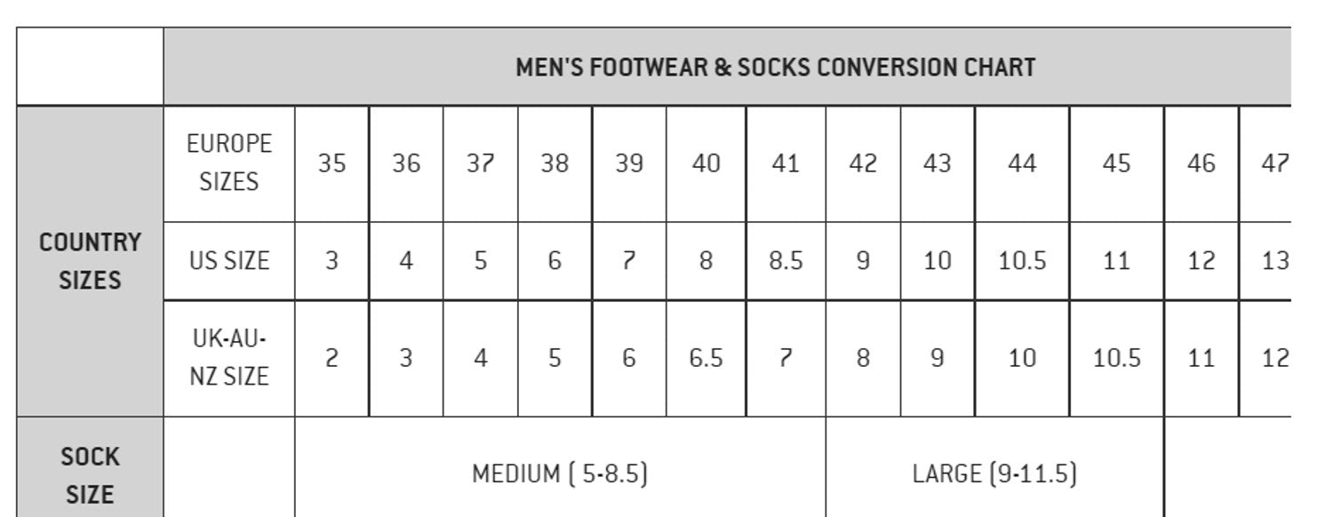Select Europe size 46 cell
The image size is (1334, 517).
tap(1201, 164)
